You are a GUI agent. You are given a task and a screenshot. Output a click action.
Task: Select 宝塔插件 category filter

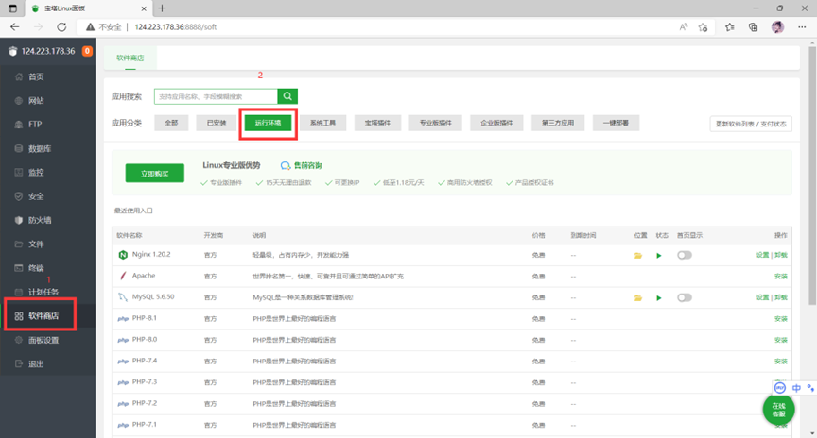point(377,123)
